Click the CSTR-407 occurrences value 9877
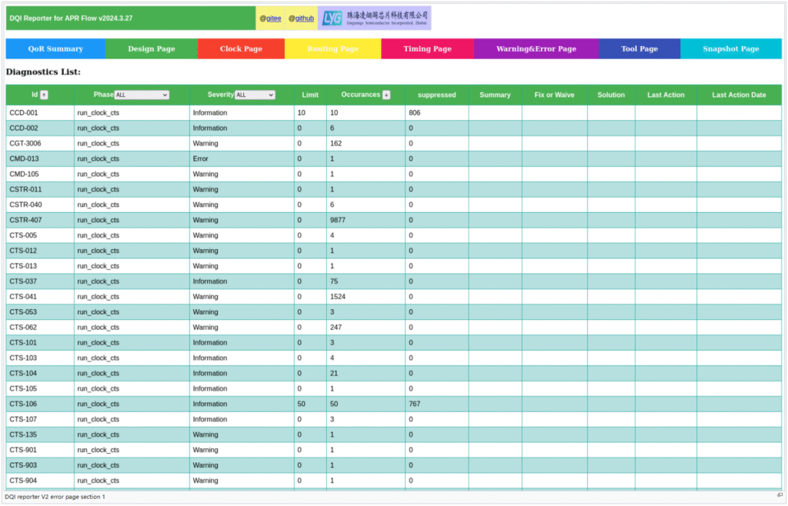 338,220
